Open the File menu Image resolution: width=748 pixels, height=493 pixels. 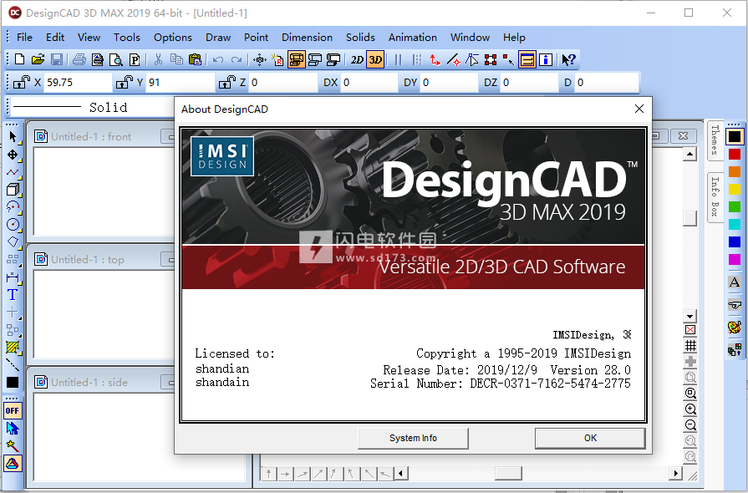tap(24, 38)
